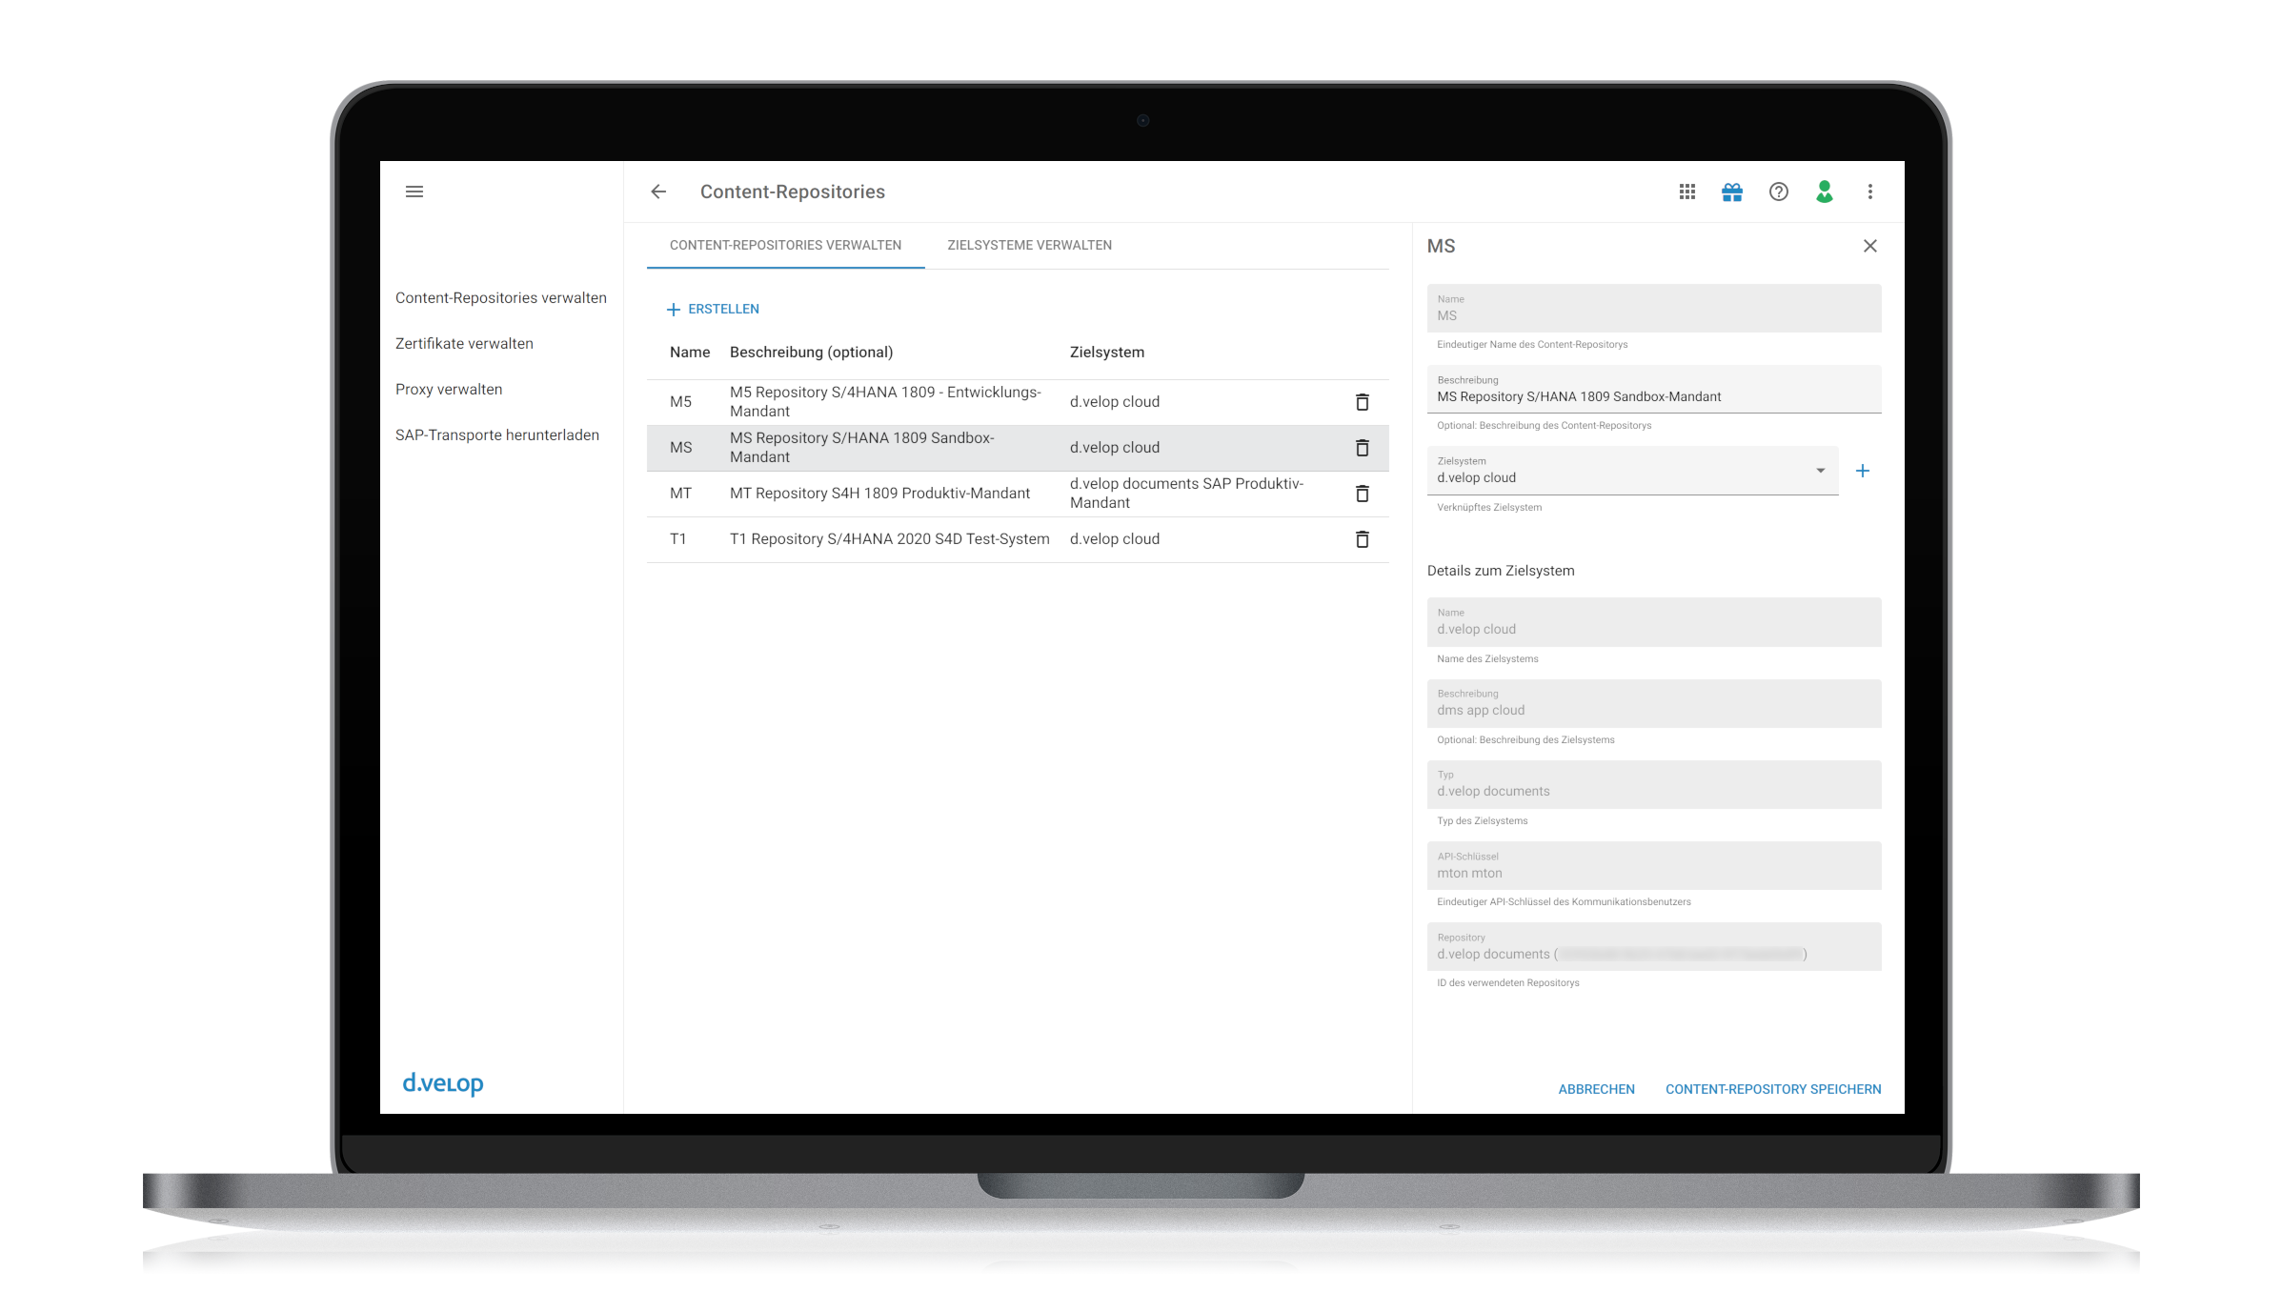
Task: Go back with the arrow icon
Action: pos(658,192)
